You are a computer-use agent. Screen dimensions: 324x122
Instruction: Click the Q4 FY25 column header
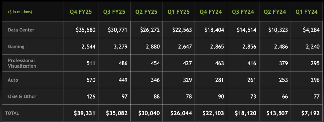pos(81,12)
